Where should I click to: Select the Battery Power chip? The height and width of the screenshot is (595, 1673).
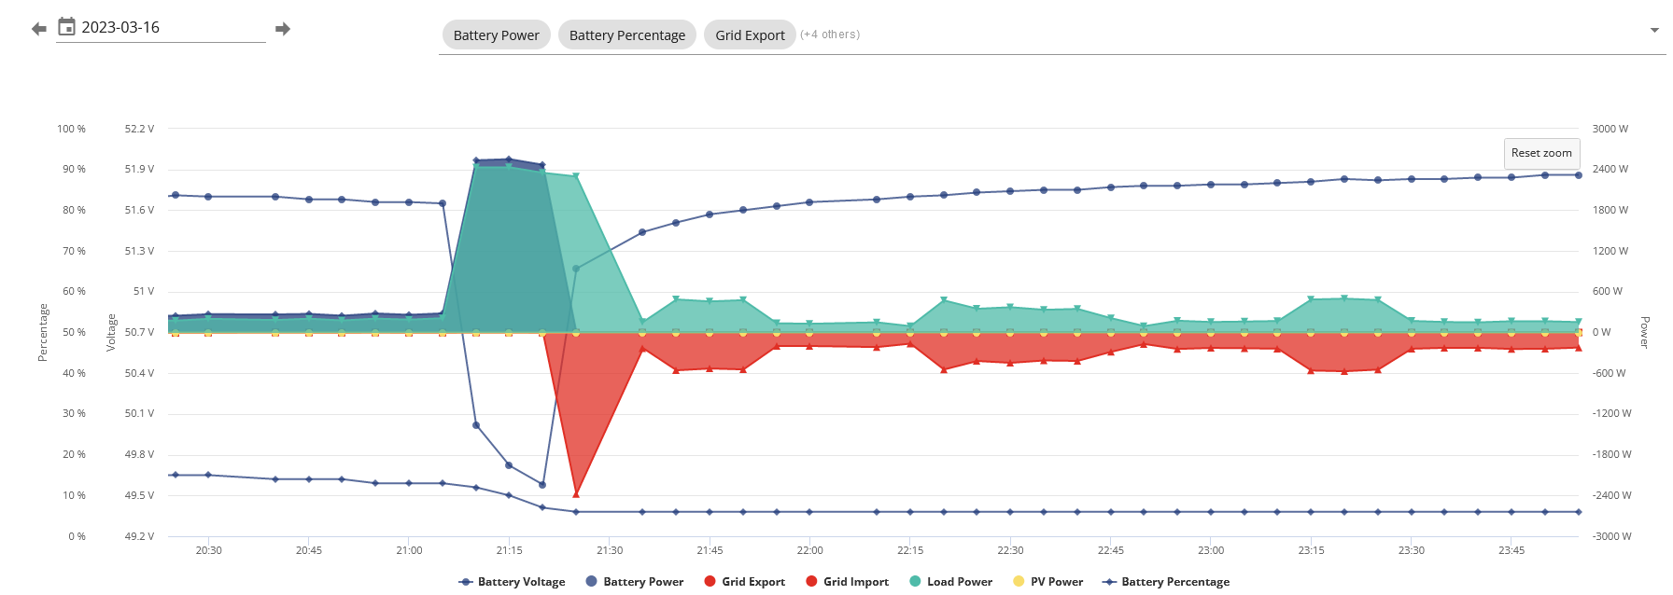[497, 35]
